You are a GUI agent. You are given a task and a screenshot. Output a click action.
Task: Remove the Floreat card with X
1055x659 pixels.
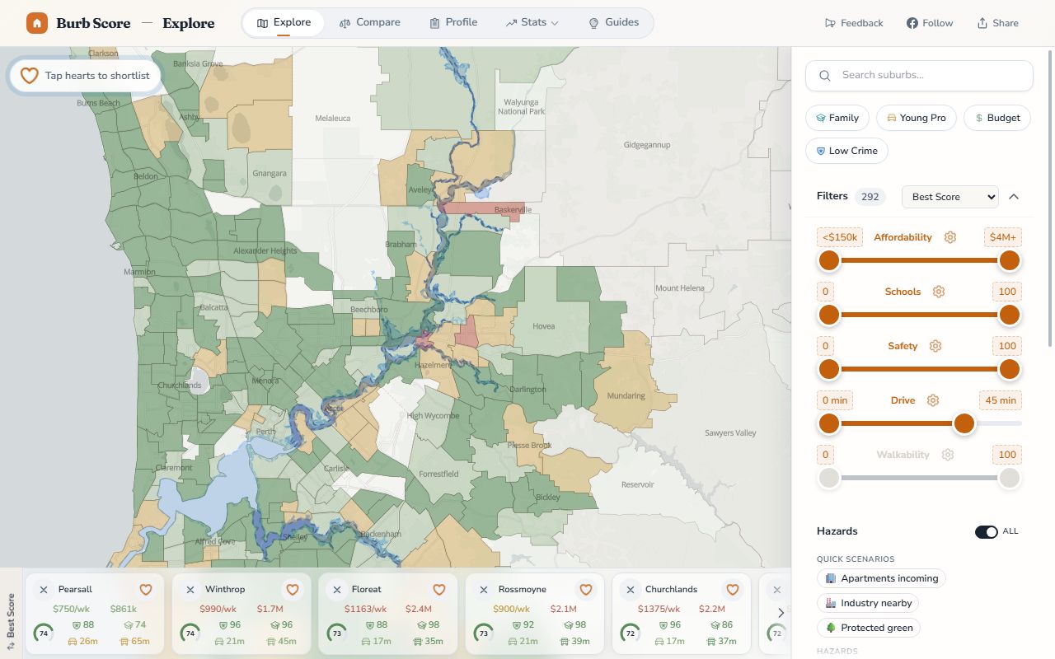tap(336, 590)
